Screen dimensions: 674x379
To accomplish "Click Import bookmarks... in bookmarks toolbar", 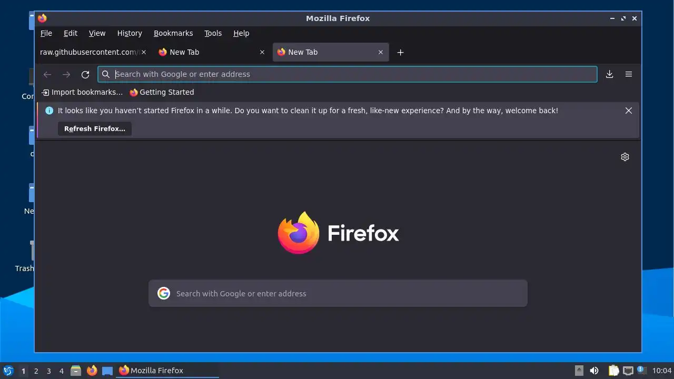I will point(82,92).
